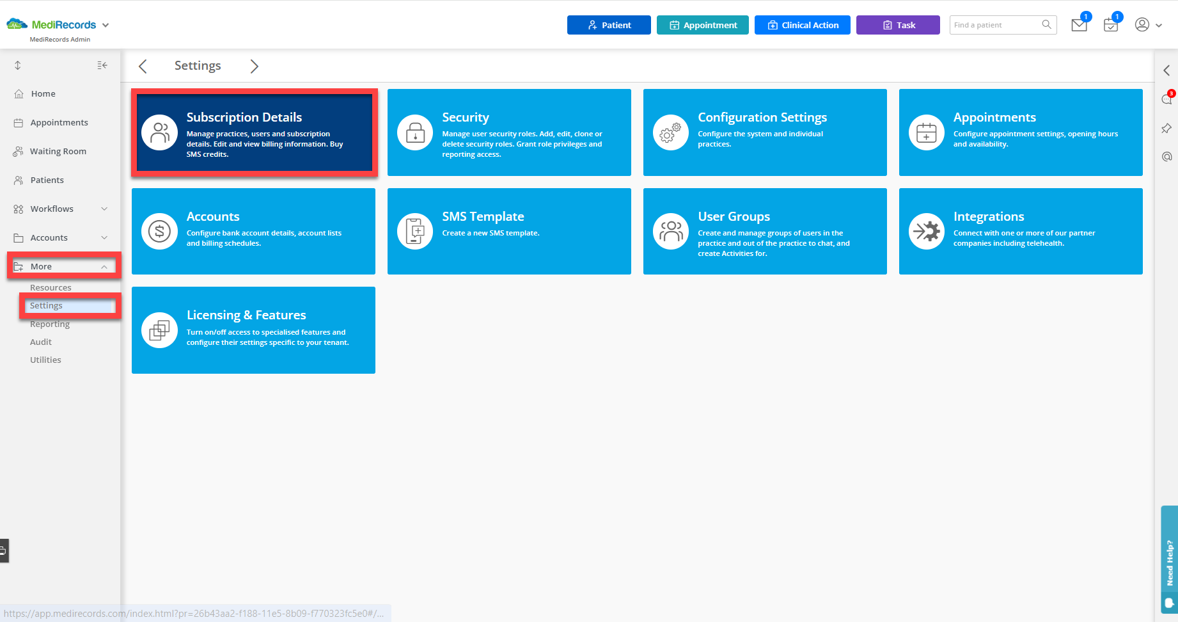Click the blue Patient button
Viewport: 1178px width, 622px height.
609,25
